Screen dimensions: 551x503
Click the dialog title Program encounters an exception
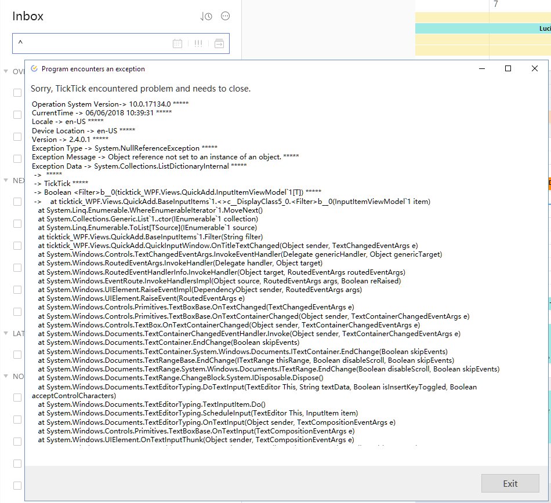[93, 69]
